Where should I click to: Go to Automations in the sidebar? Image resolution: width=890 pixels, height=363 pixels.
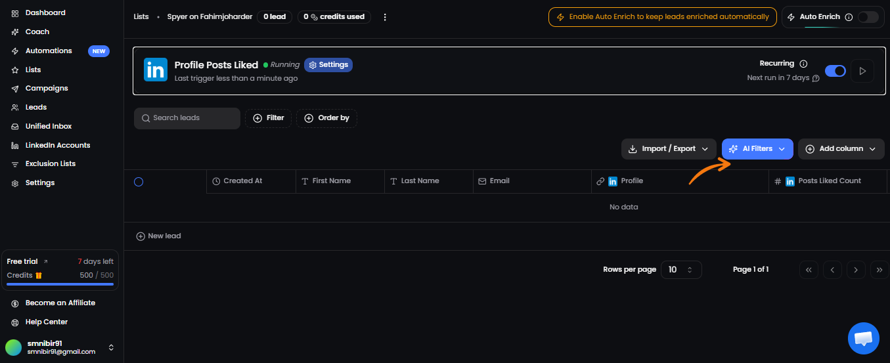[x=49, y=51]
